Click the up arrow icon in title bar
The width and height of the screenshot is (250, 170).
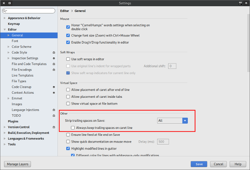pos(246,3)
